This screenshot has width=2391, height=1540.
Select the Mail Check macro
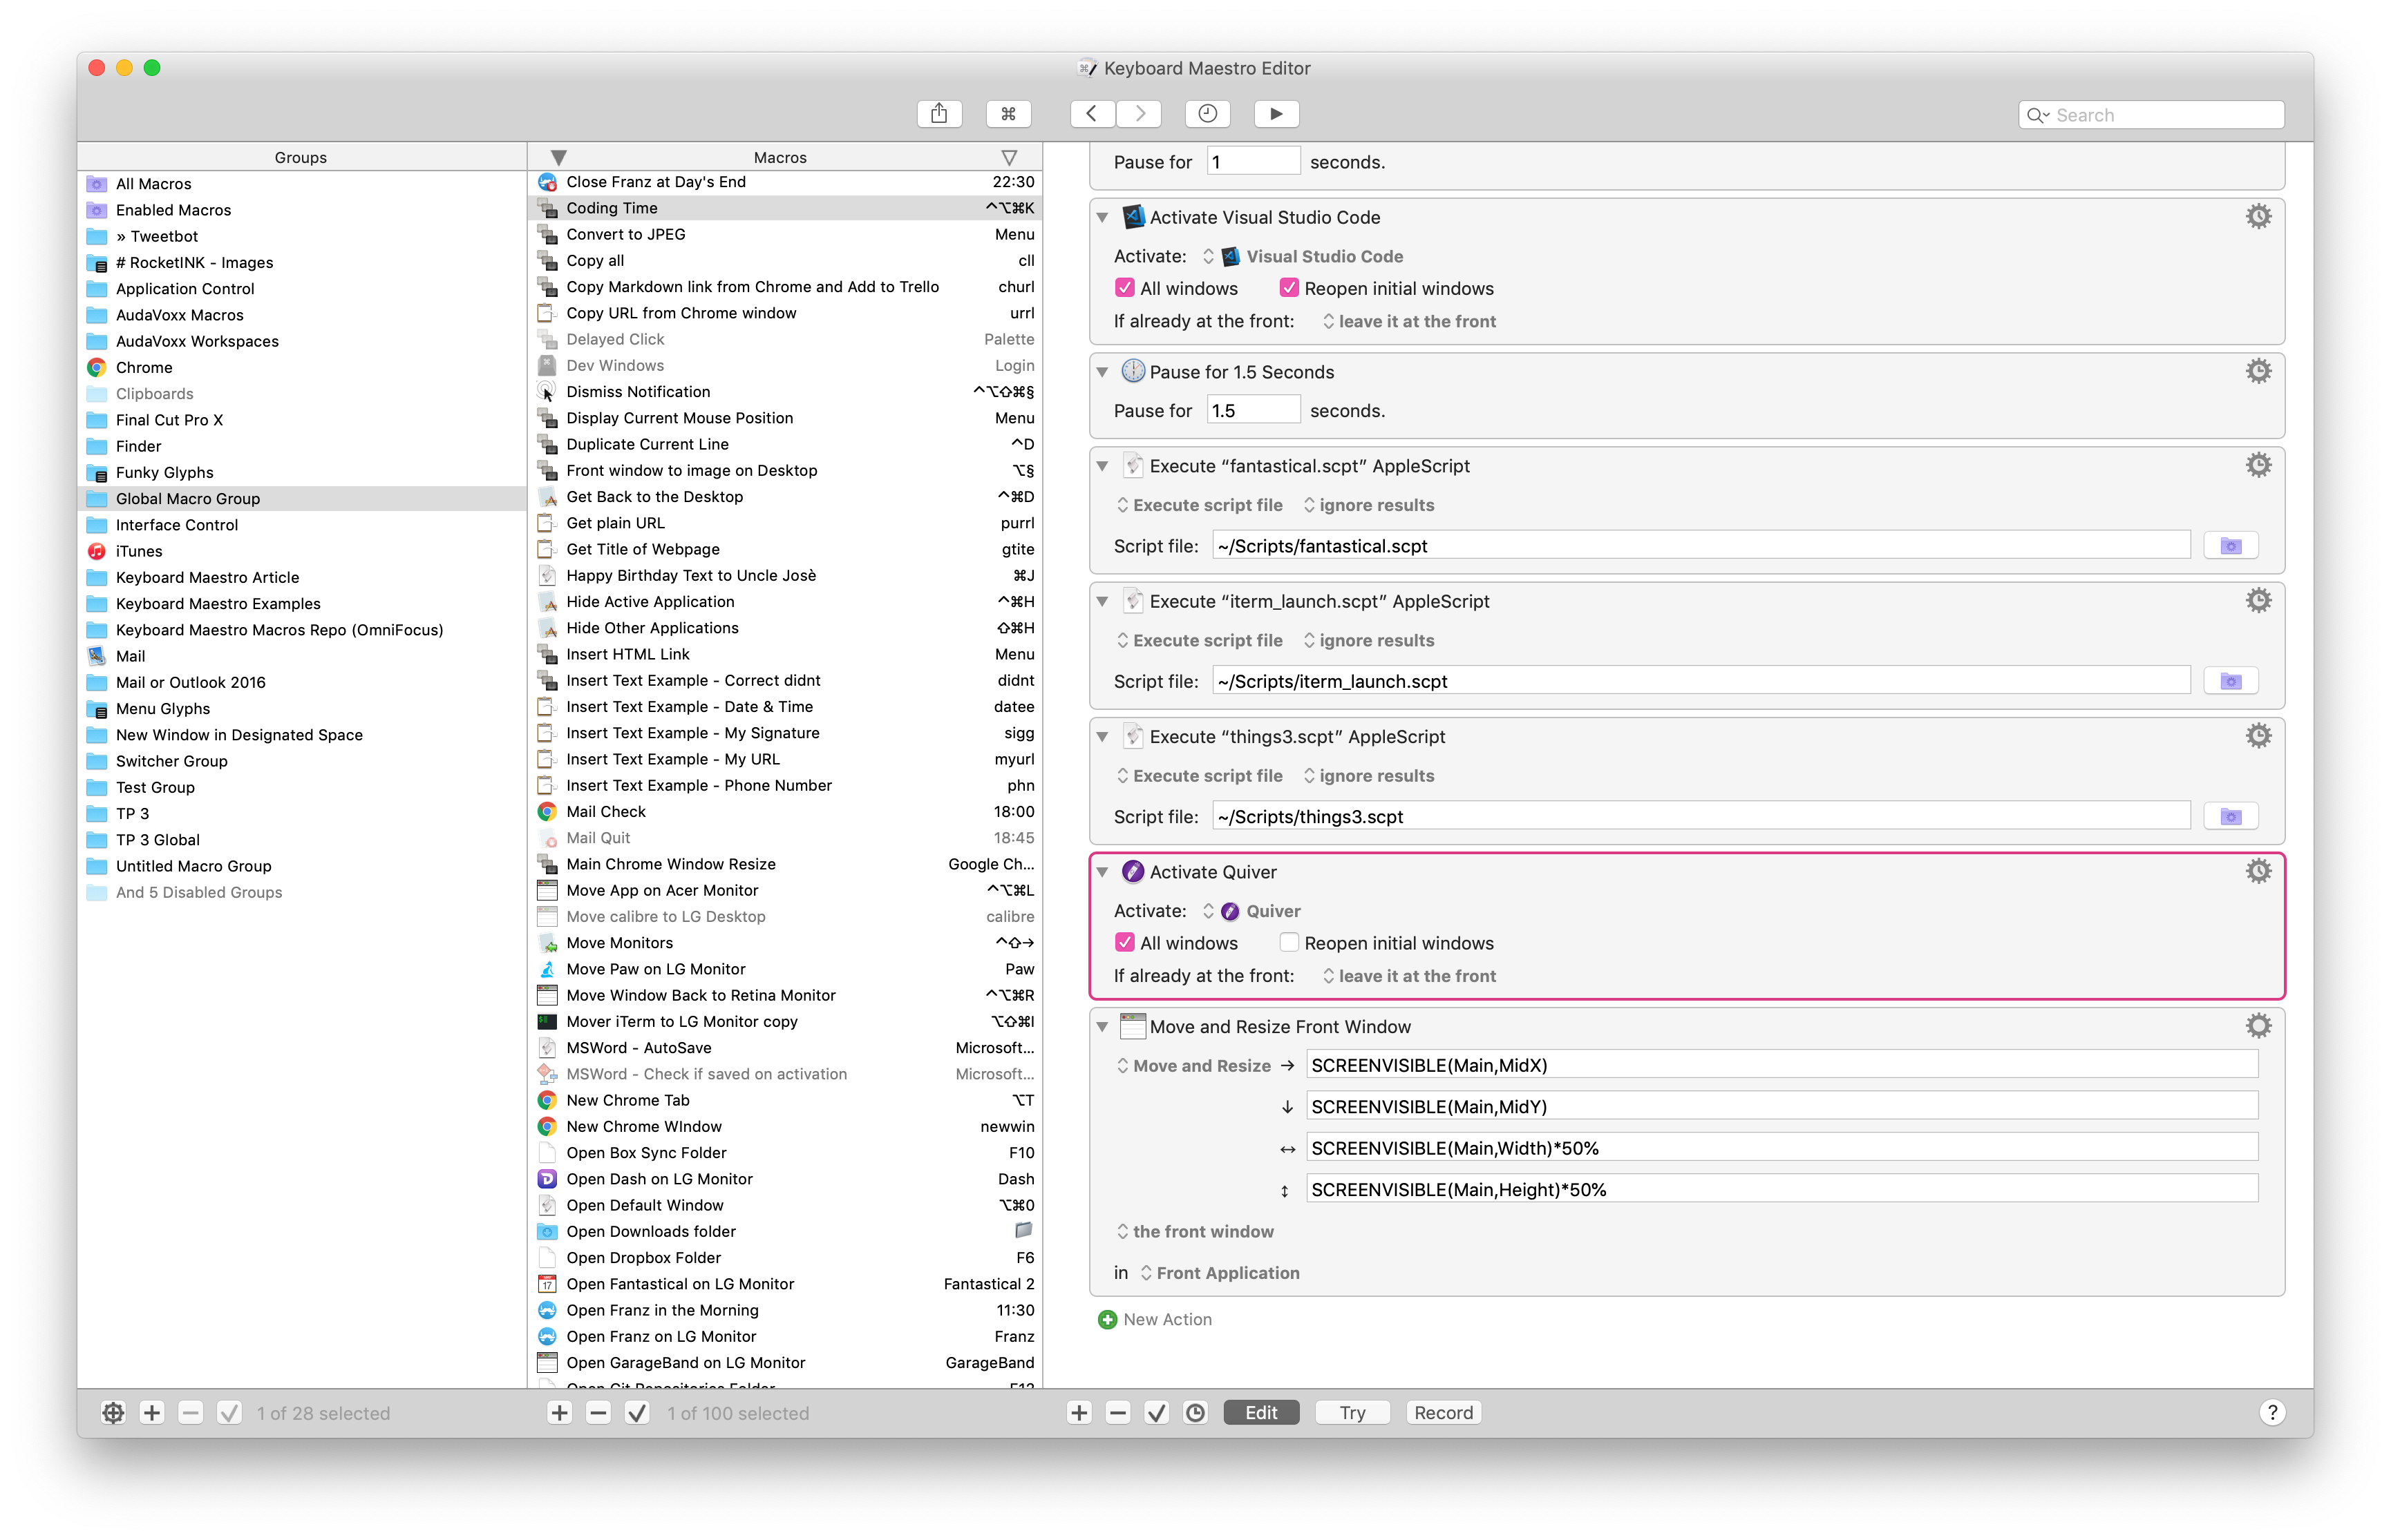click(785, 812)
